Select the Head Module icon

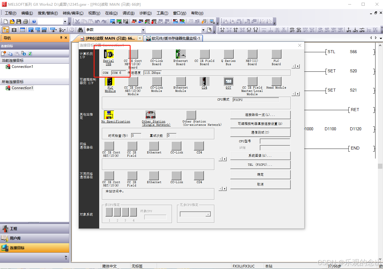point(276,81)
